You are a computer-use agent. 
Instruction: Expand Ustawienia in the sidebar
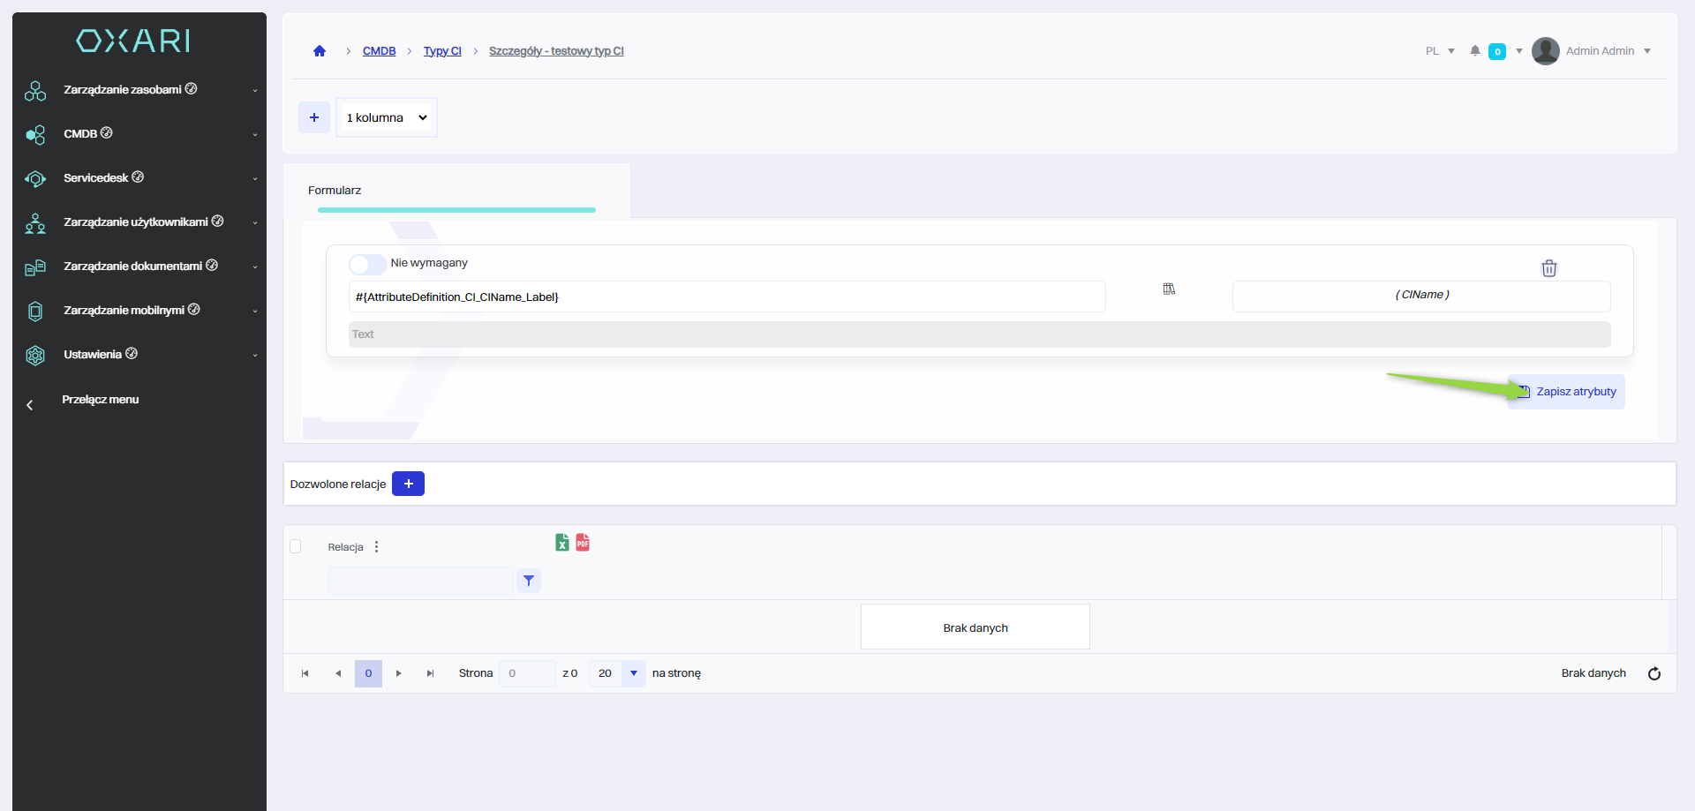point(139,355)
